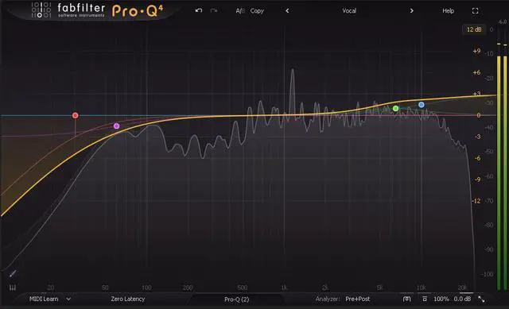Click the +6 dB scale label
The image size is (509, 309).
point(476,72)
